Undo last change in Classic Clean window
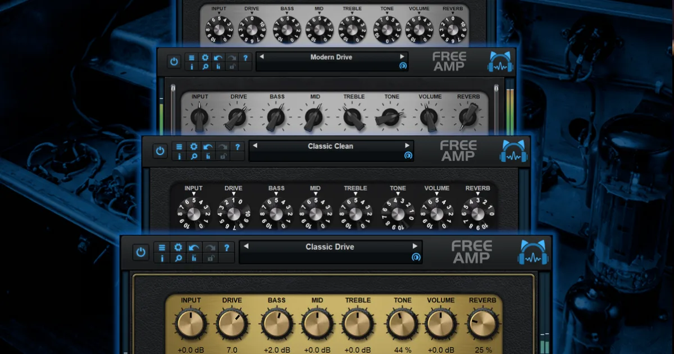 (x=208, y=147)
